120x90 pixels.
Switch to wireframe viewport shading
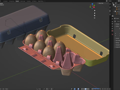click(84, 89)
